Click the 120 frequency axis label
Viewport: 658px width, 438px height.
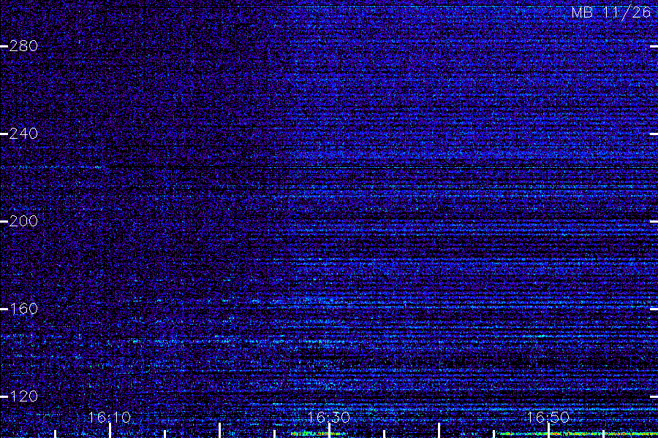23,396
